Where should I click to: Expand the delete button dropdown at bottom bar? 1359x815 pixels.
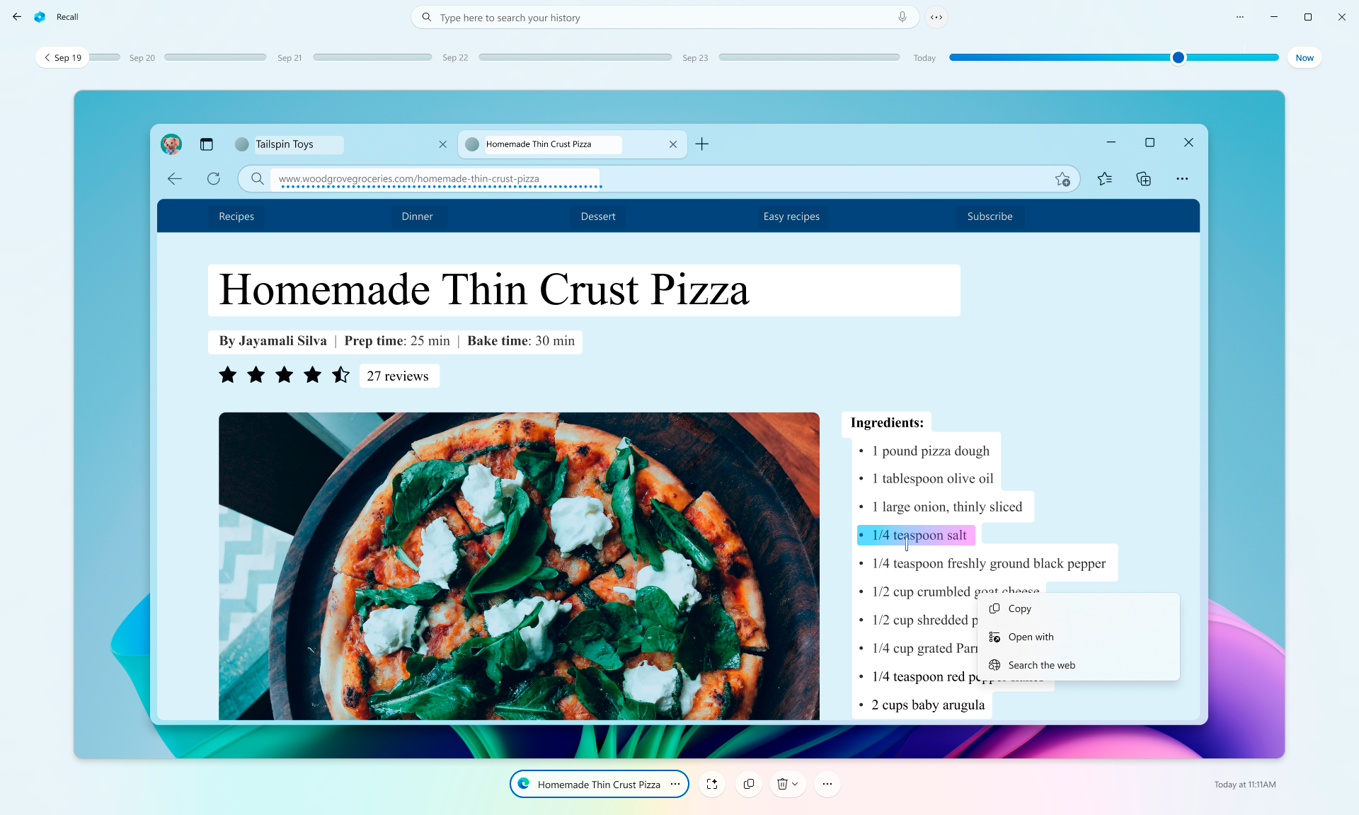click(795, 784)
